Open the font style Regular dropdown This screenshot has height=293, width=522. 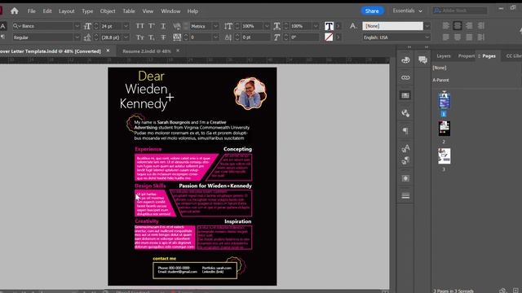(77, 37)
